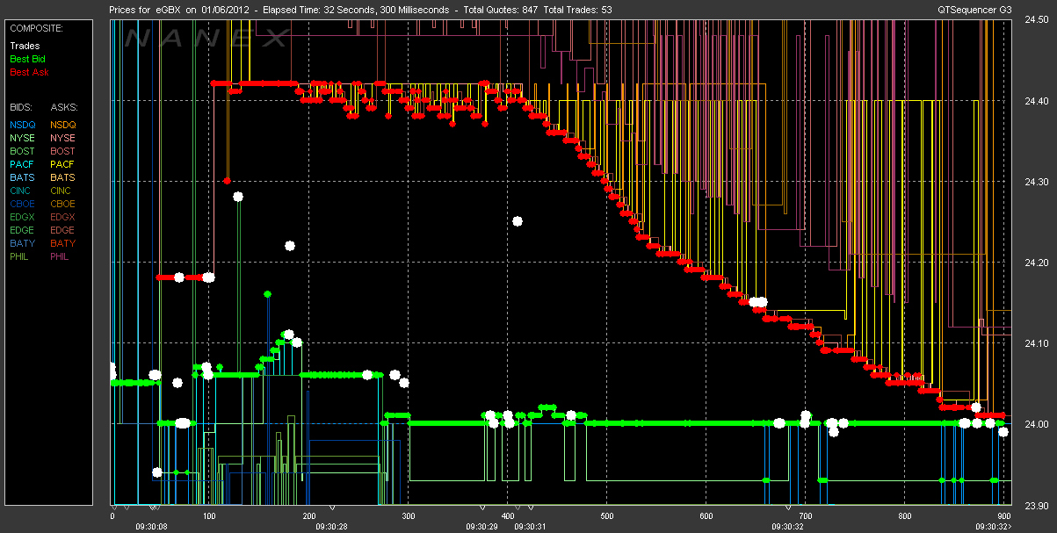Select BATS in the ASKS column
This screenshot has width=1057, height=533.
pyautogui.click(x=63, y=177)
